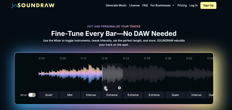Viewport: 232px width, 110px height.
Task: Select the partially visible Out block
Action: 210,95
